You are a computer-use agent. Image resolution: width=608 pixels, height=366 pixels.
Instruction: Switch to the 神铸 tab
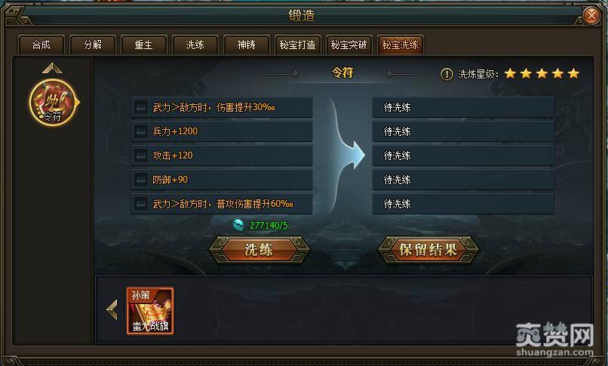tap(246, 45)
